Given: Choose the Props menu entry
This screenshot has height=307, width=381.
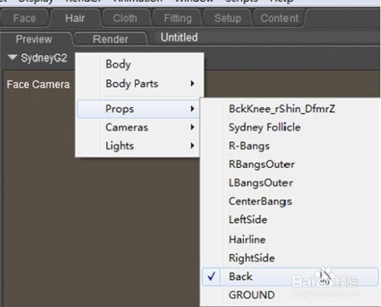Looking at the screenshot, I should (x=138, y=109).
